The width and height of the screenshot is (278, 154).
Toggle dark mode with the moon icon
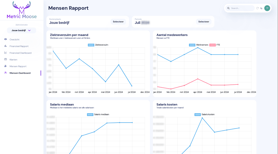coord(262,8)
